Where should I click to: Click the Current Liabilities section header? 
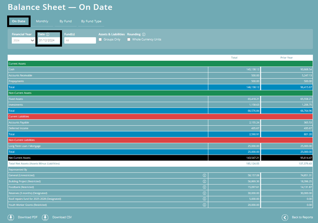pyautogui.click(x=160, y=117)
